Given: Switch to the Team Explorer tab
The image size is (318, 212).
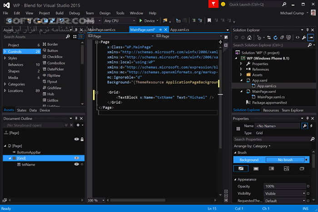Looking at the screenshot, I should click(x=293, y=110).
